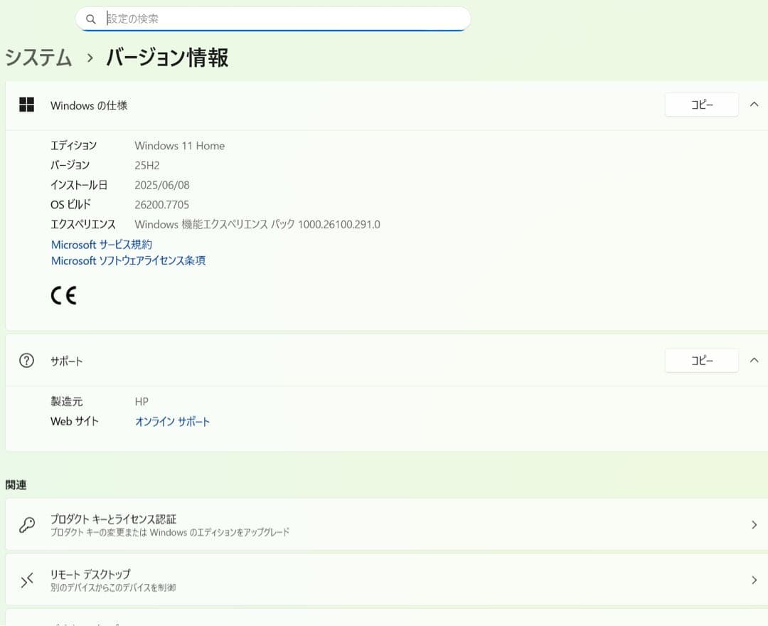Navigate to システム via the breadcrumb
This screenshot has height=626, width=768.
pyautogui.click(x=38, y=58)
